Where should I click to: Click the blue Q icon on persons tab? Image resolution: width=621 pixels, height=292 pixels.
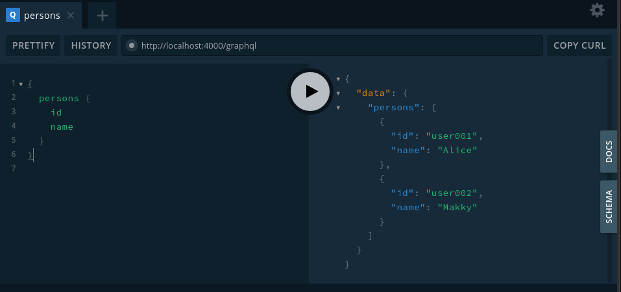(x=13, y=16)
